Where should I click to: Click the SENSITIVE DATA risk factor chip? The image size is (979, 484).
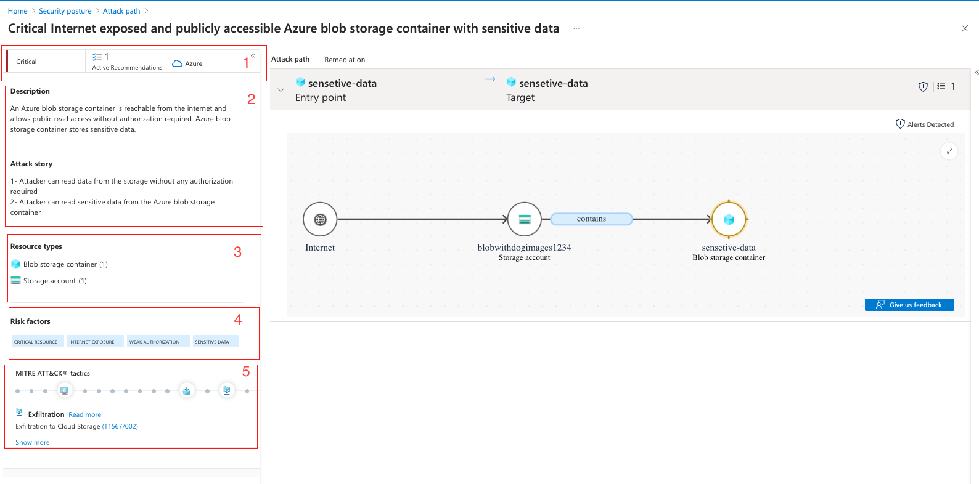215,341
